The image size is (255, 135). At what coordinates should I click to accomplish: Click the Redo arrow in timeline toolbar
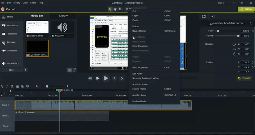click(7, 87)
